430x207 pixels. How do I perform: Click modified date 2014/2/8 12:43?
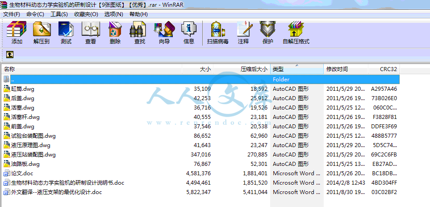coord(346,182)
